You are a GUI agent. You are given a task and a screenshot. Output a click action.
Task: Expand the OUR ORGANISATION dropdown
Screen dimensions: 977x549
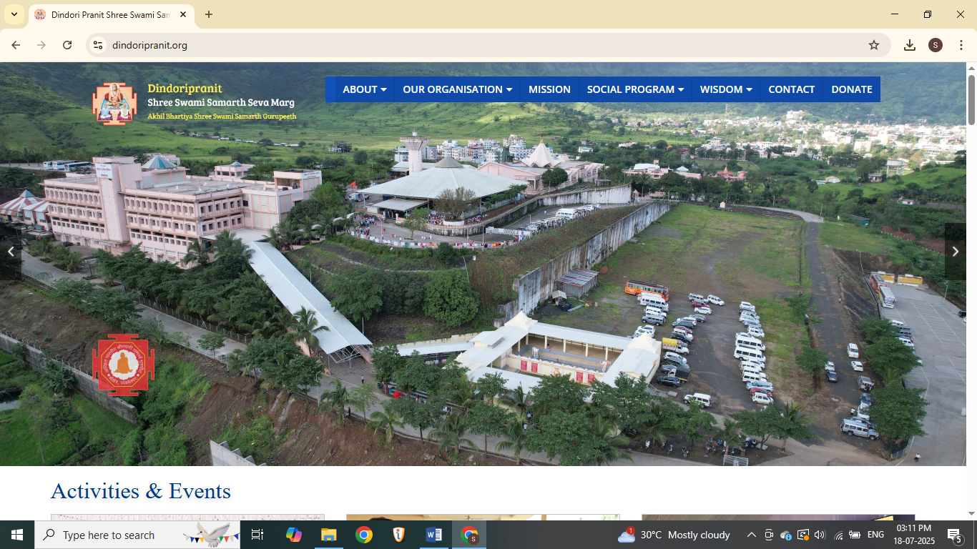pos(457,89)
